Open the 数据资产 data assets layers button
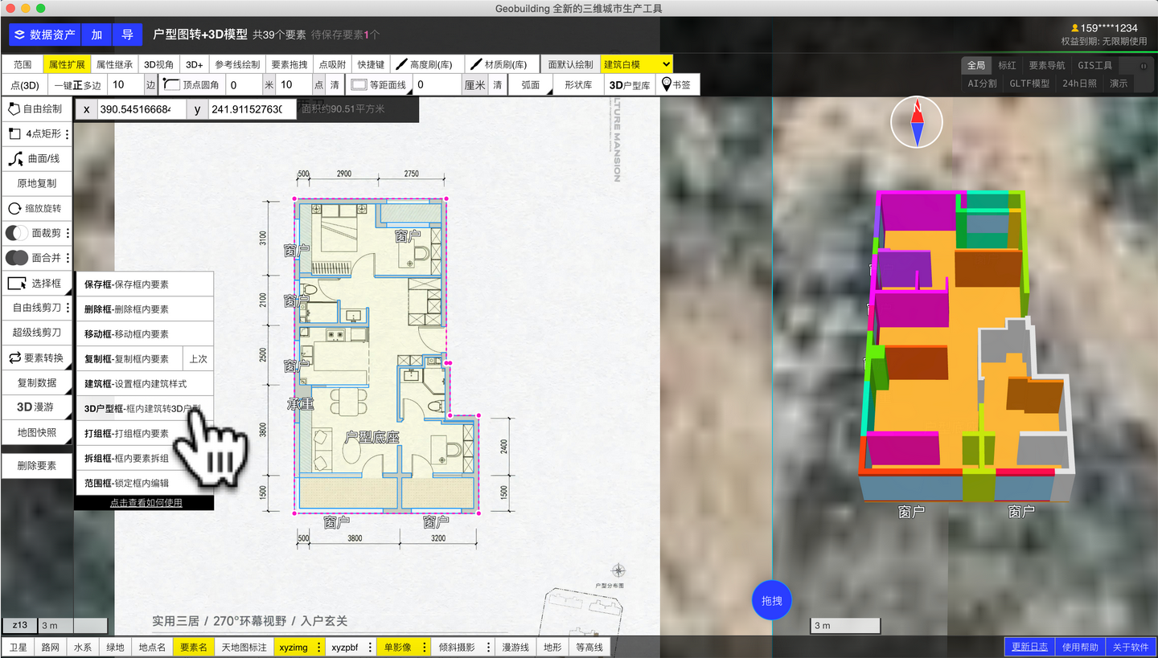Viewport: 1158px width, 658px height. point(45,35)
